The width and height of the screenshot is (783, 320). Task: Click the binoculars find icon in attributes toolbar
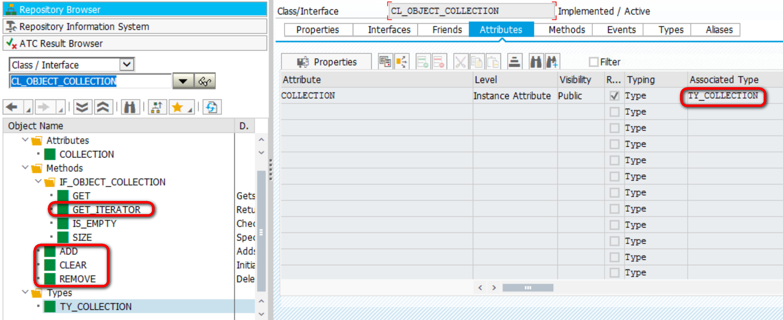tap(536, 62)
